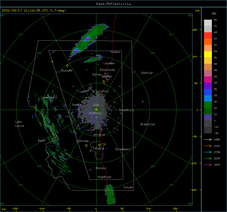Click the -30 value on the dBZ scale
The height and width of the screenshot is (212, 227).
216,133
